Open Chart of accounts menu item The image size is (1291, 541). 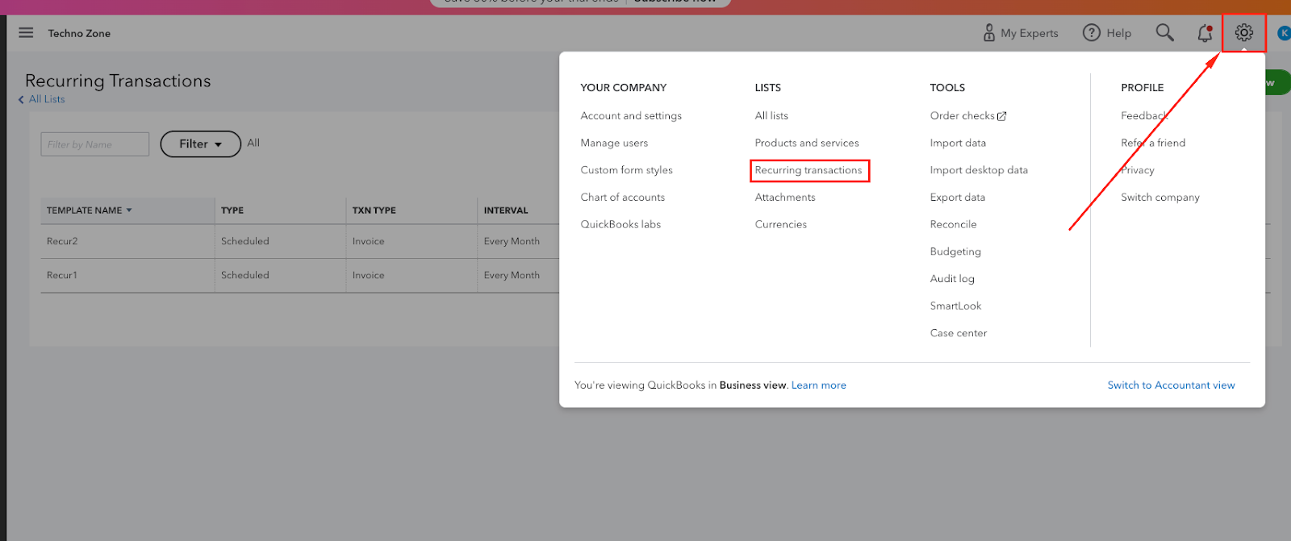(622, 198)
